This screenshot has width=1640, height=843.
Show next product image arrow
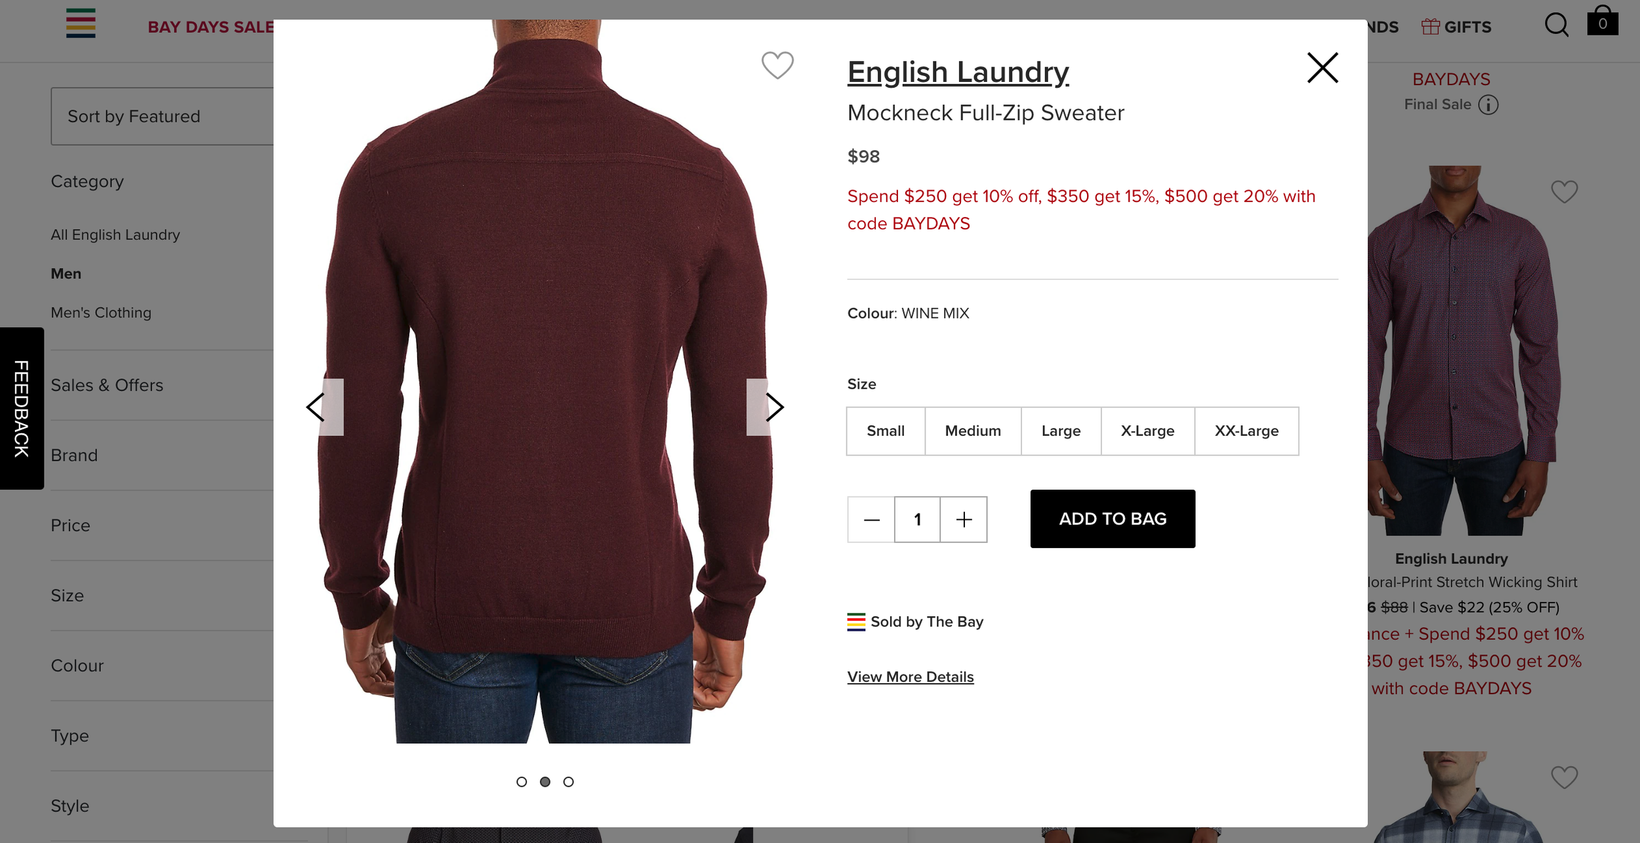point(766,407)
